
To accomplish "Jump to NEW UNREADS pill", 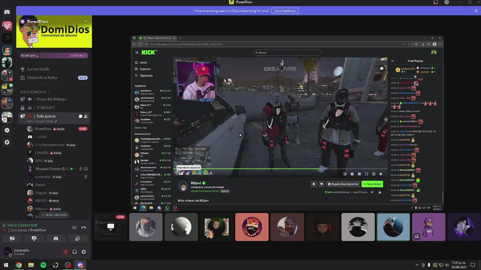I will pos(54,215).
